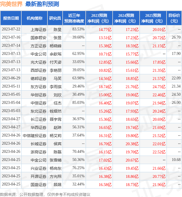Click 10.71亿 forecast value
The height and width of the screenshot is (197, 182).
tap(105, 54)
